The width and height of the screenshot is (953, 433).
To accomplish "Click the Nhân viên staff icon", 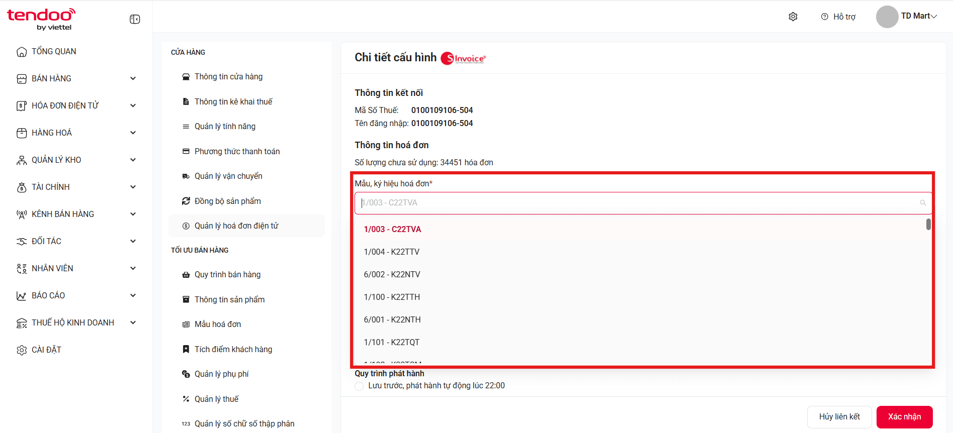I will pyautogui.click(x=22, y=269).
